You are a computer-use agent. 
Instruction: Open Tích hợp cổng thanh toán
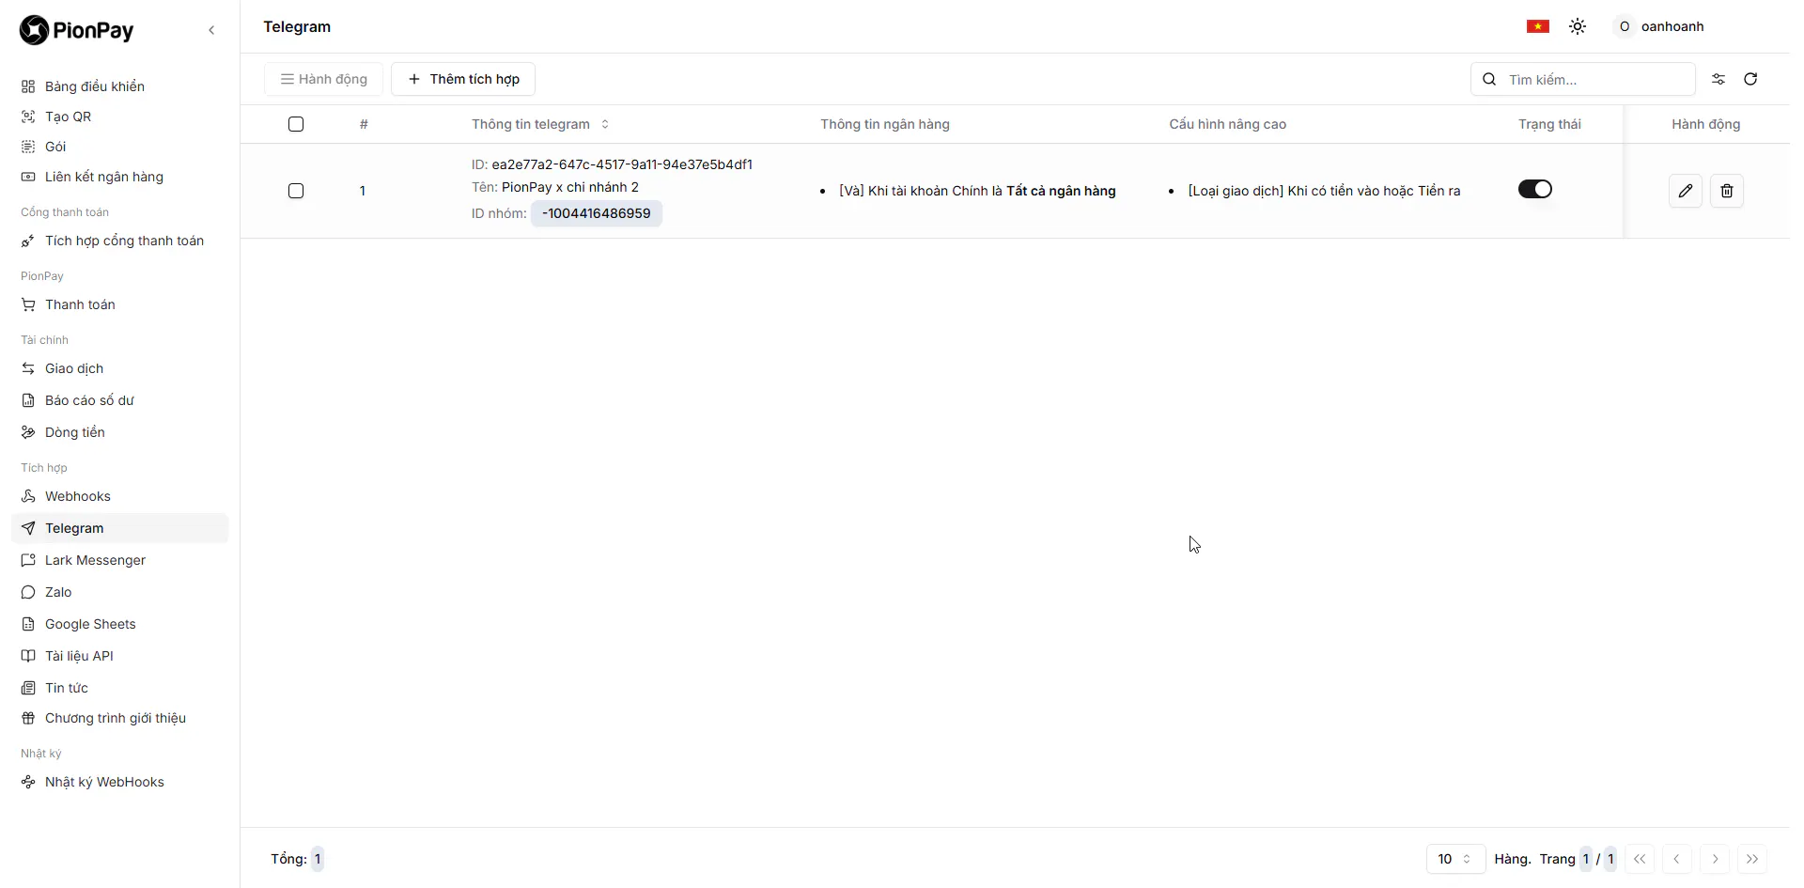point(119,241)
